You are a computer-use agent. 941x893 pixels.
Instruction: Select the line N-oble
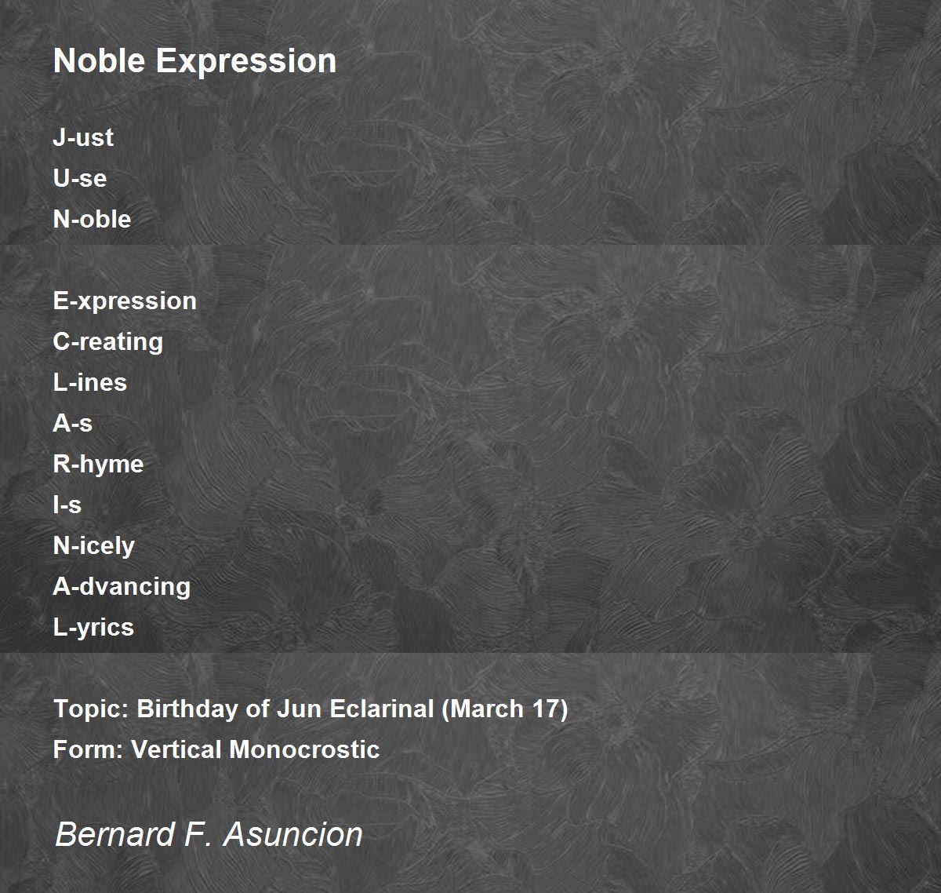coord(92,219)
